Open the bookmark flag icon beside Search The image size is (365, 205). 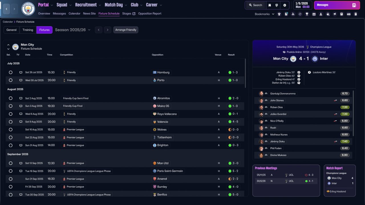pyautogui.click(x=270, y=5)
